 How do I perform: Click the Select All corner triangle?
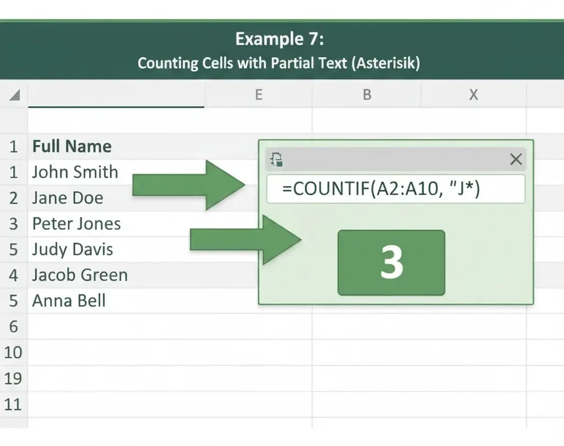tap(14, 95)
